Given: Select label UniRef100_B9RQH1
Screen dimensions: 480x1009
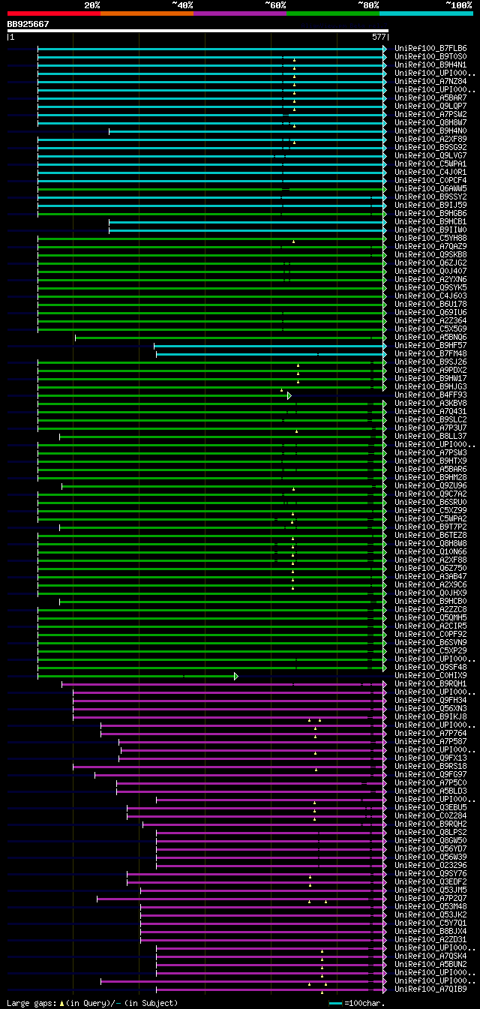Looking at the screenshot, I should [x=430, y=683].
